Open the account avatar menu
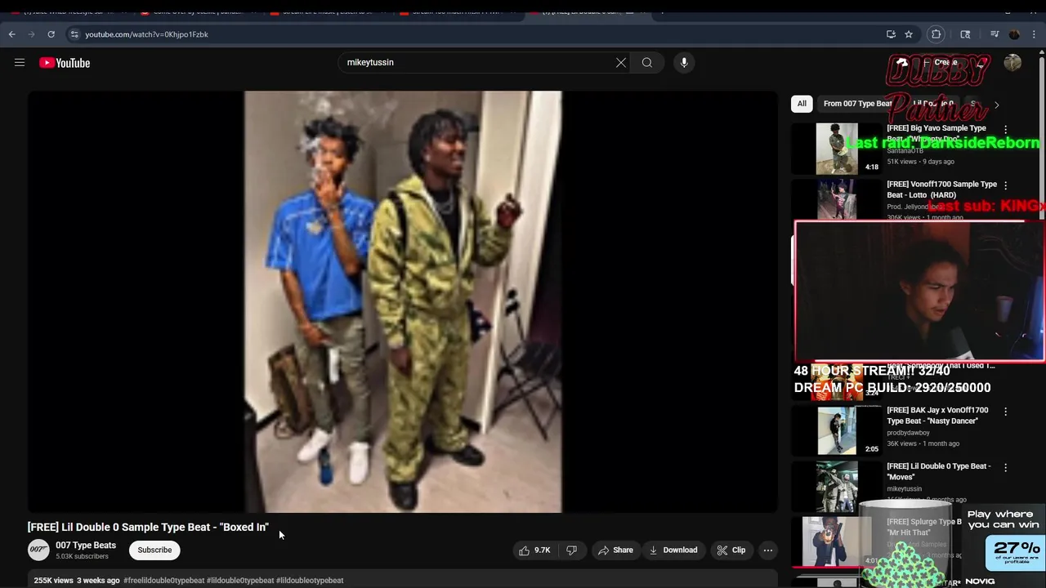 (x=1012, y=63)
